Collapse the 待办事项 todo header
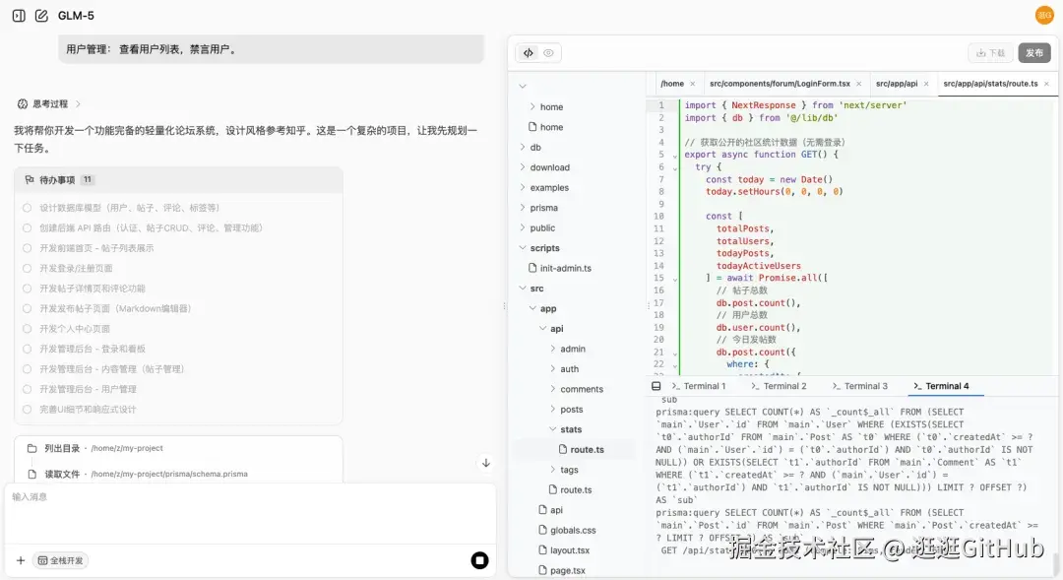1063x580 pixels. pos(178,180)
